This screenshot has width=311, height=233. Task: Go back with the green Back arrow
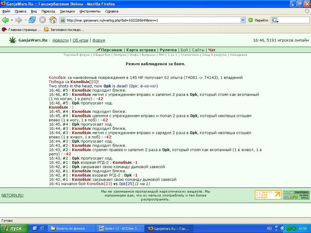pos(5,20)
